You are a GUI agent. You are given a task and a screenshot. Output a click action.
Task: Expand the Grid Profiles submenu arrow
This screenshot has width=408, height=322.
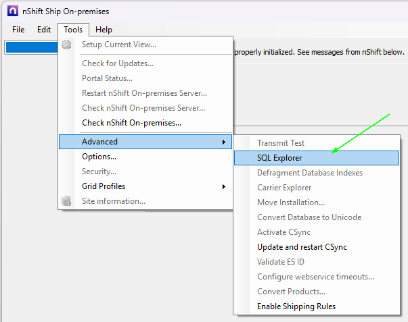(223, 186)
